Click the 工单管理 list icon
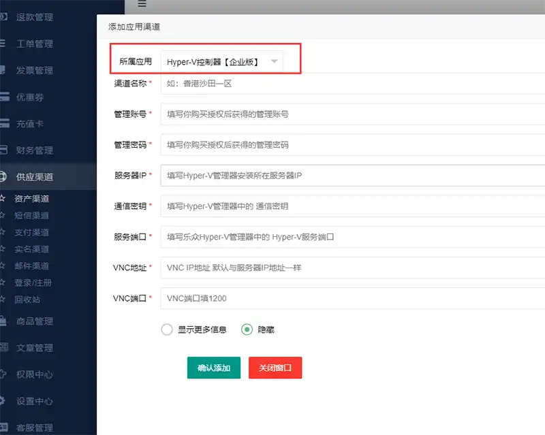This screenshot has height=435, width=545. 3,44
